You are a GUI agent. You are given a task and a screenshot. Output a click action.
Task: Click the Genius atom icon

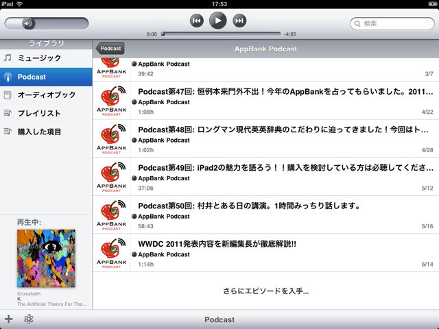(x=29, y=319)
